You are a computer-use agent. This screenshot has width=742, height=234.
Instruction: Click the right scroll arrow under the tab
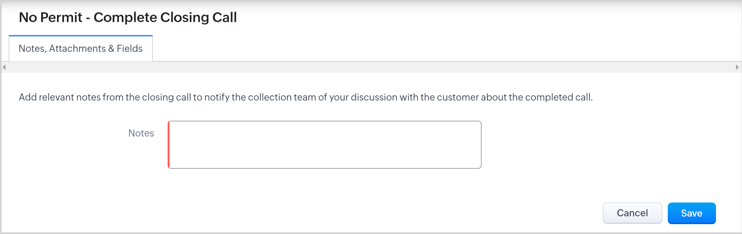[737, 67]
